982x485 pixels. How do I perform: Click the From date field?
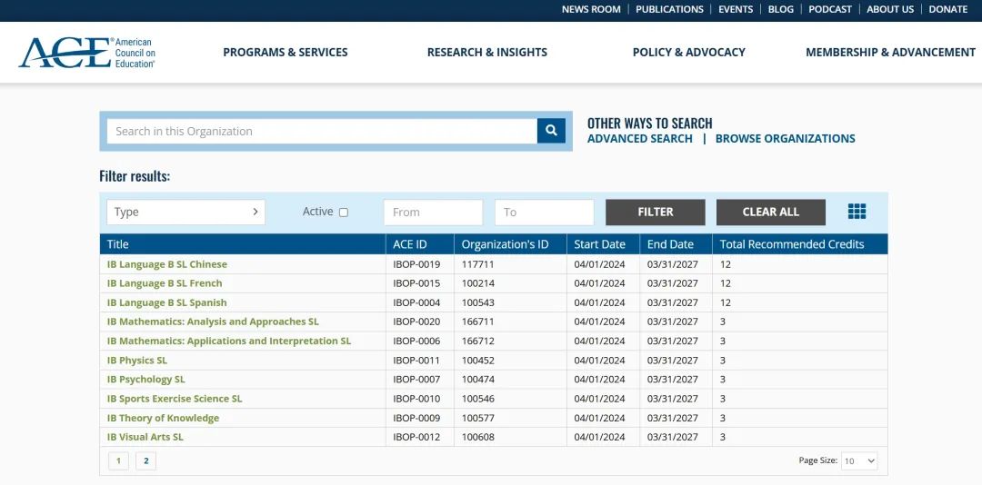pos(434,213)
